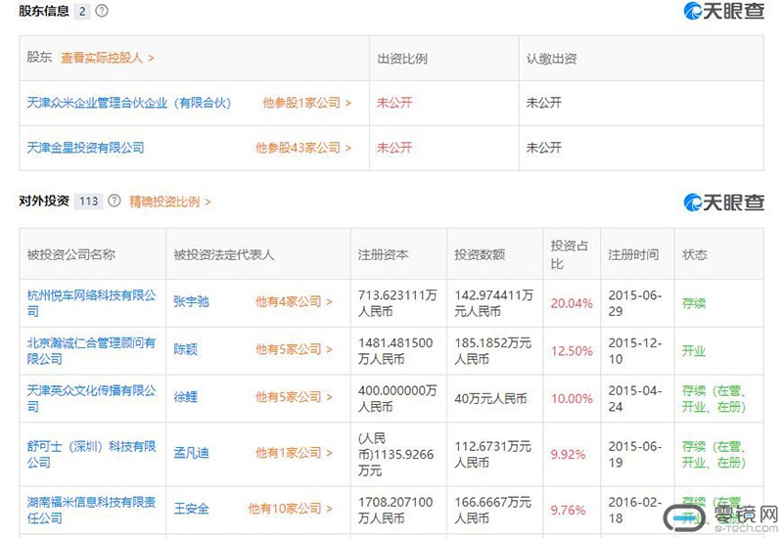Open 舒可士（深圳）科技有限公司 link
This screenshot has width=783, height=538.
point(91,454)
